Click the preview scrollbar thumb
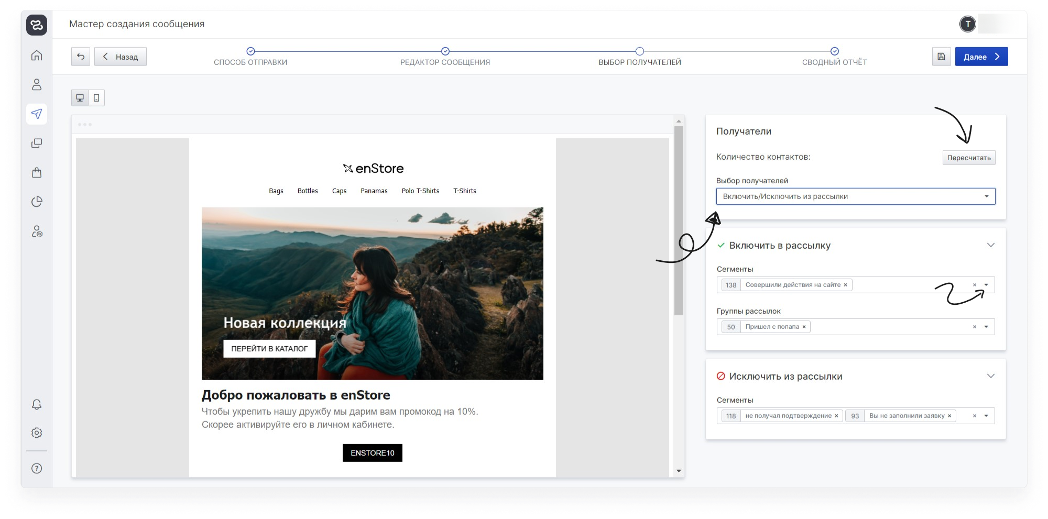 679,220
